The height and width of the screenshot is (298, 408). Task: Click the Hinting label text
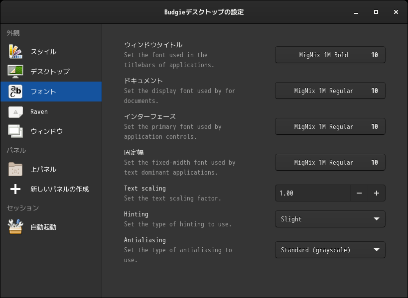tap(136, 214)
